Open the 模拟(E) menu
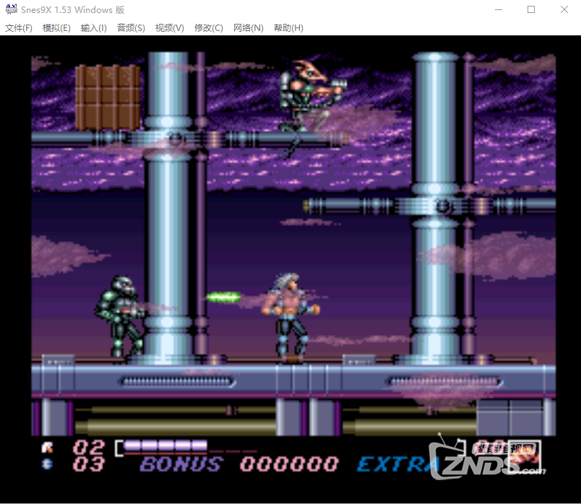The image size is (581, 504). (x=56, y=28)
